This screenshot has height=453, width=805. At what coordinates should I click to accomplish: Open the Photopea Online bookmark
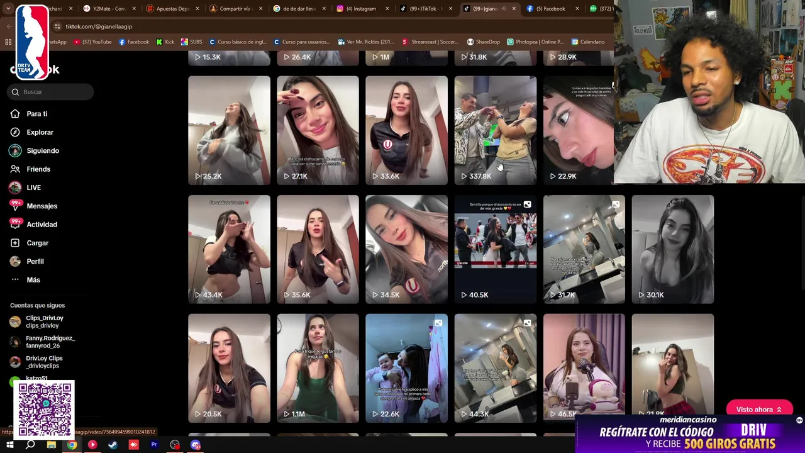tap(535, 42)
